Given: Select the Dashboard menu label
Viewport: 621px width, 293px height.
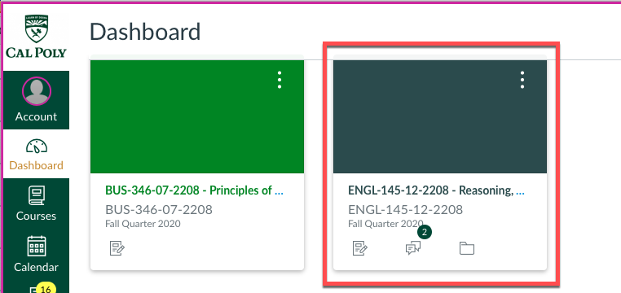Looking at the screenshot, I should (x=37, y=165).
